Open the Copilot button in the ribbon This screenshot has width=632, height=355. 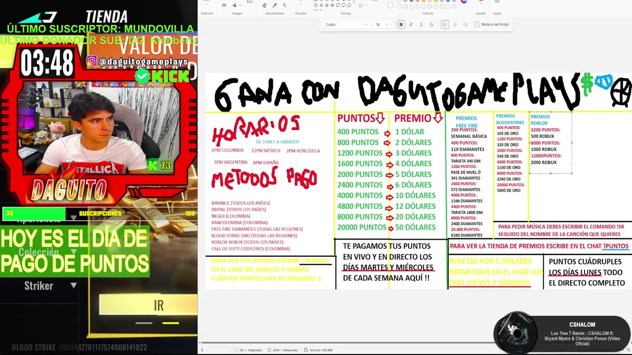480,2
